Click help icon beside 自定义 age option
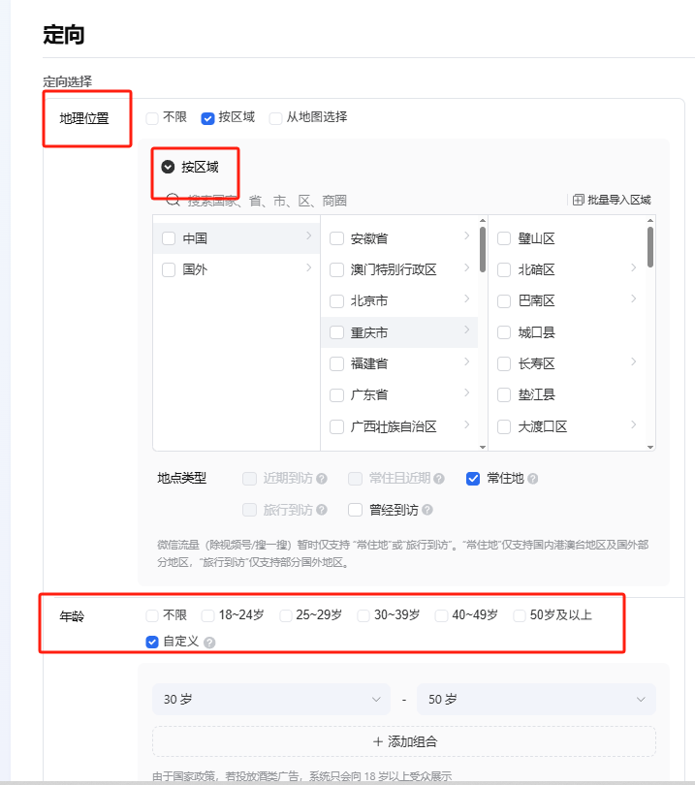This screenshot has height=785, width=695. click(209, 643)
